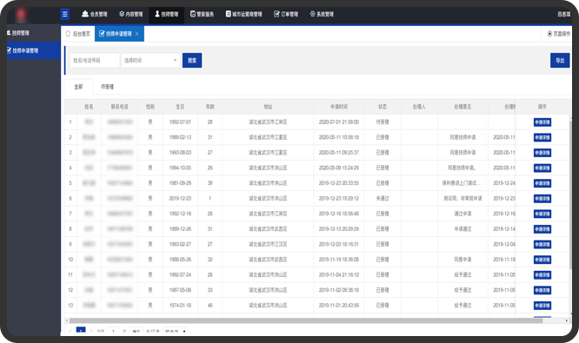Click the blue 搜索 button
Screen dimensions: 579x343
tap(192, 61)
